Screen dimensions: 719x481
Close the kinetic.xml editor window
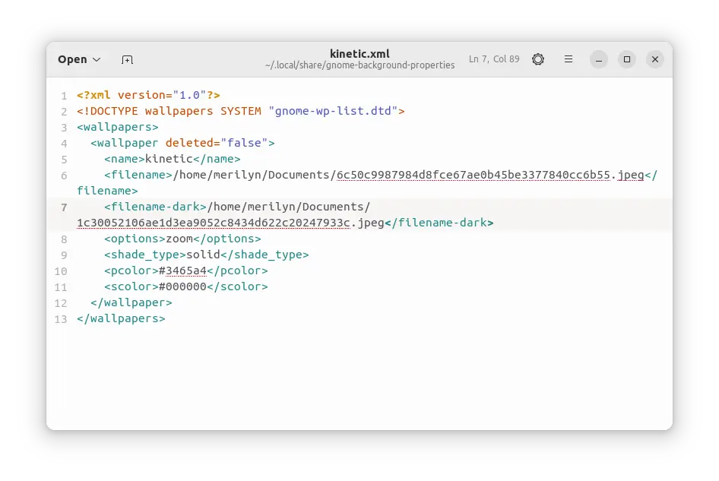pyautogui.click(x=654, y=59)
